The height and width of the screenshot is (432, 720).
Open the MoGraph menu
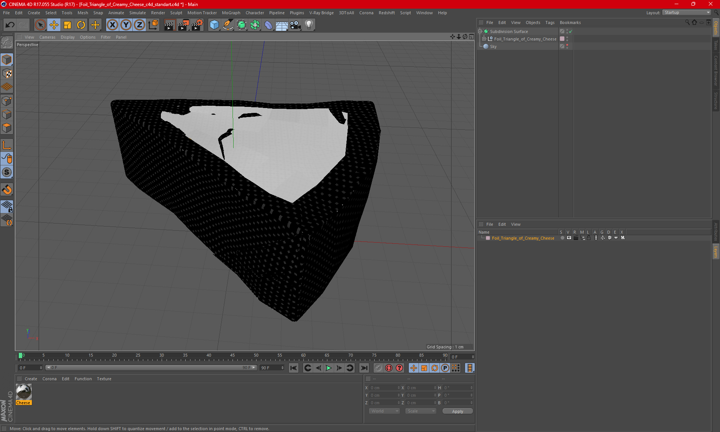click(231, 13)
